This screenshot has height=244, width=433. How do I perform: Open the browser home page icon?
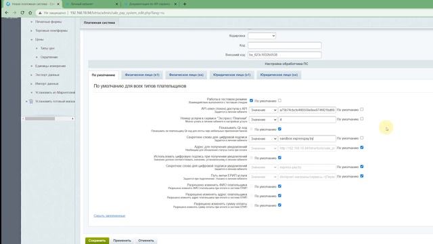point(30,13)
